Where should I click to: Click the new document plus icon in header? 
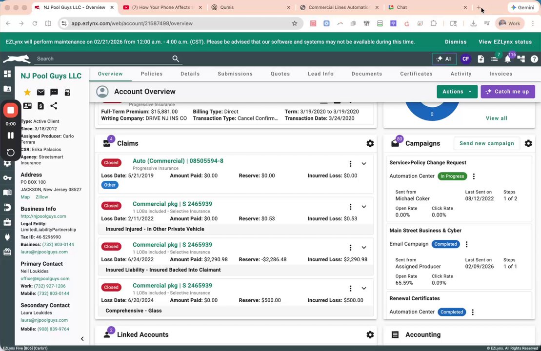481,59
